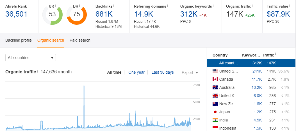Click the Indonesia flag icon

pos(215,128)
